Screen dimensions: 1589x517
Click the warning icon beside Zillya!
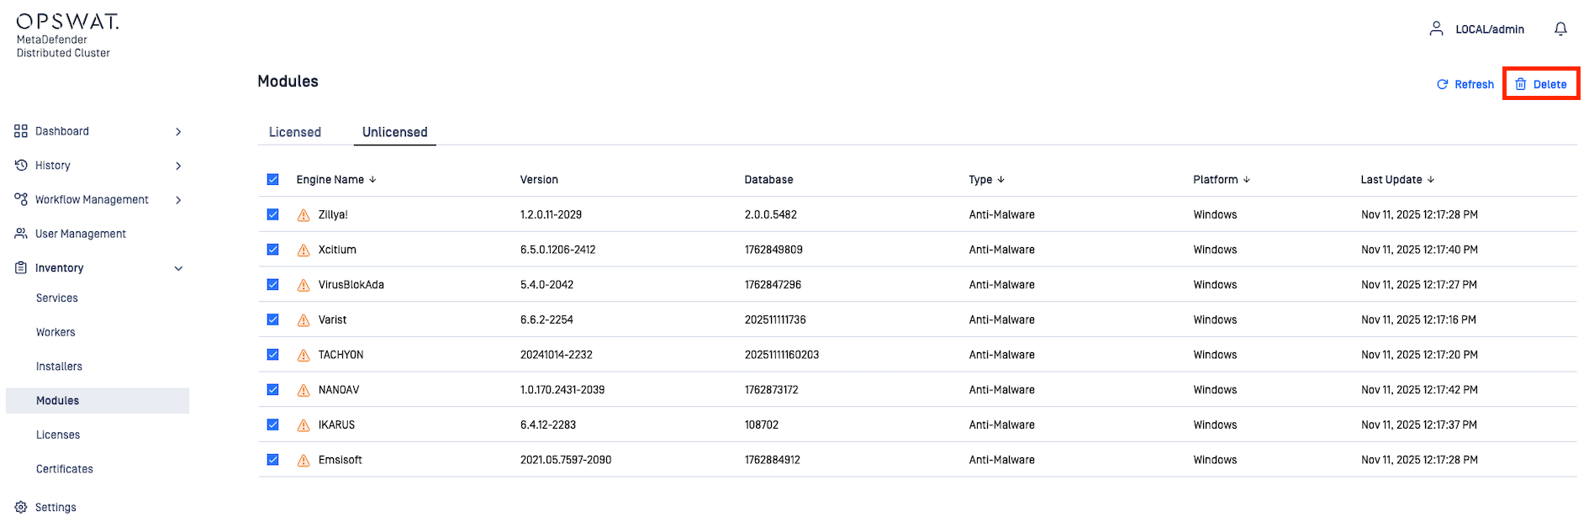click(304, 215)
